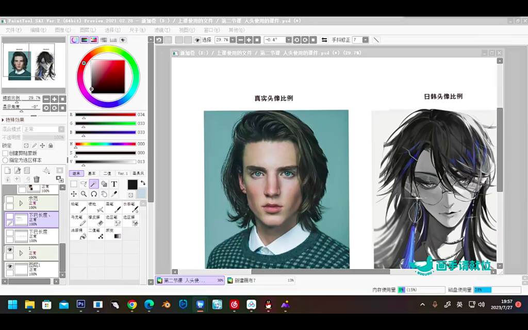Open the 滤镜 menu
528x330 pixels.
tap(161, 30)
